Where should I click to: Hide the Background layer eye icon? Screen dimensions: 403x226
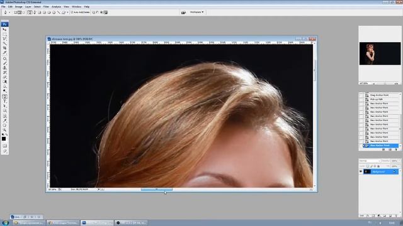pos(361,171)
